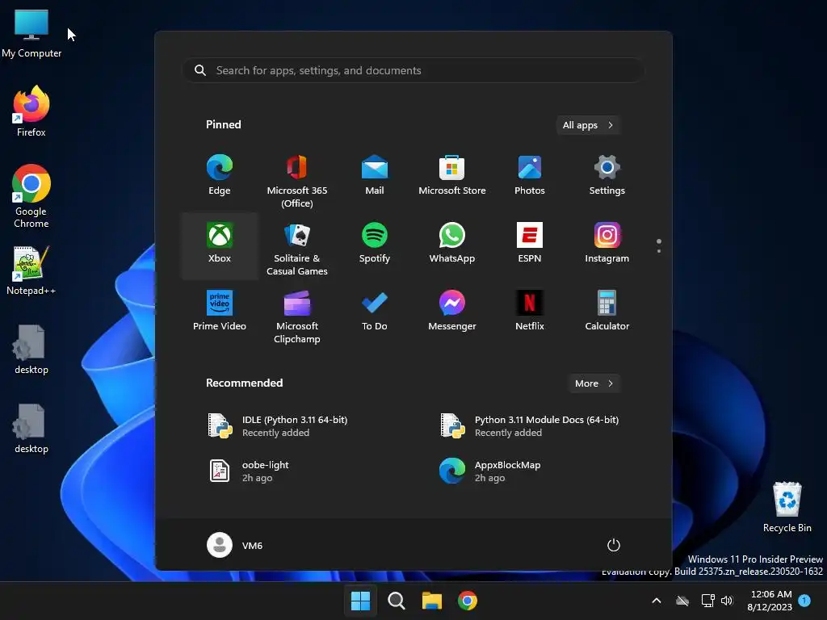The width and height of the screenshot is (827, 620).
Task: Go to next pinned apps page dot
Action: click(659, 251)
